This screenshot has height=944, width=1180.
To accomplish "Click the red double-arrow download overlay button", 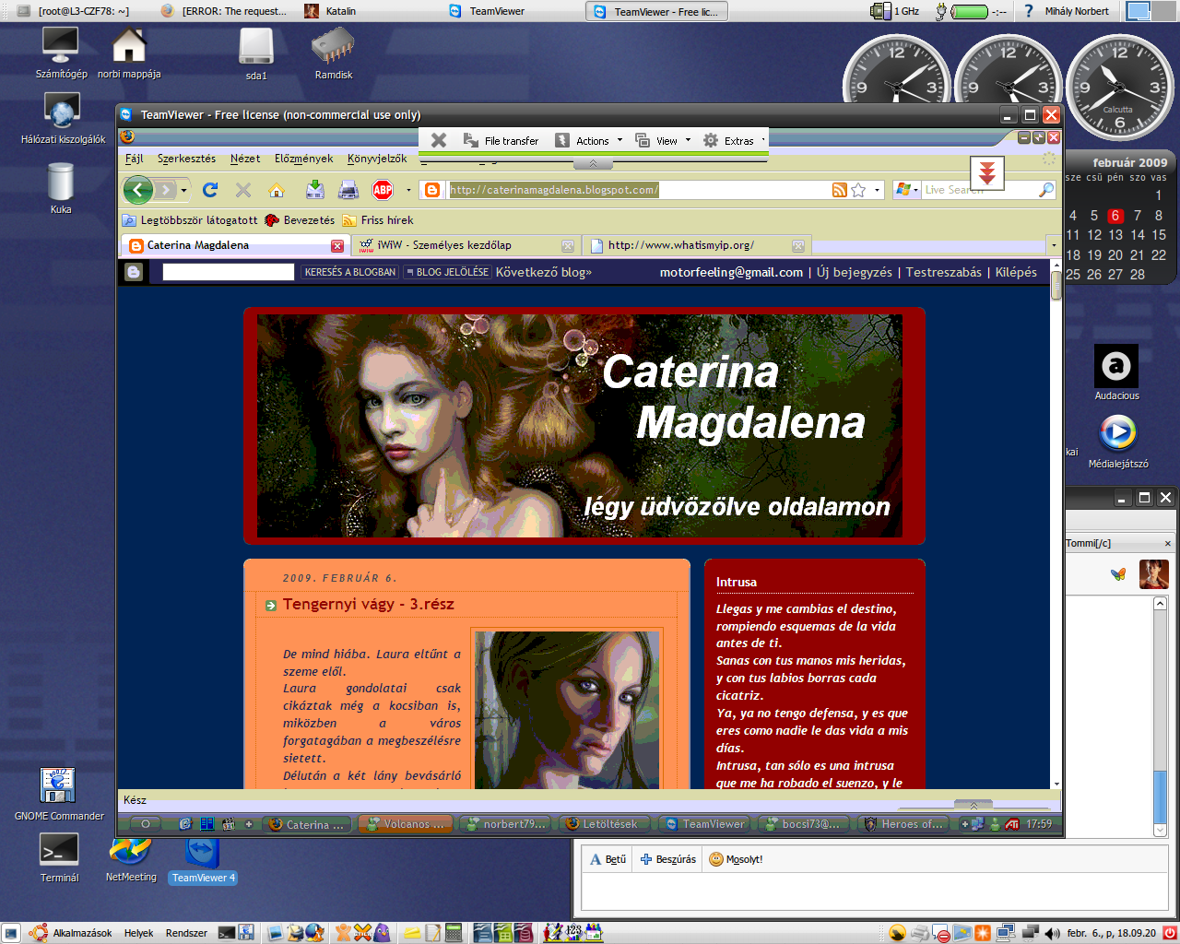I will [986, 172].
